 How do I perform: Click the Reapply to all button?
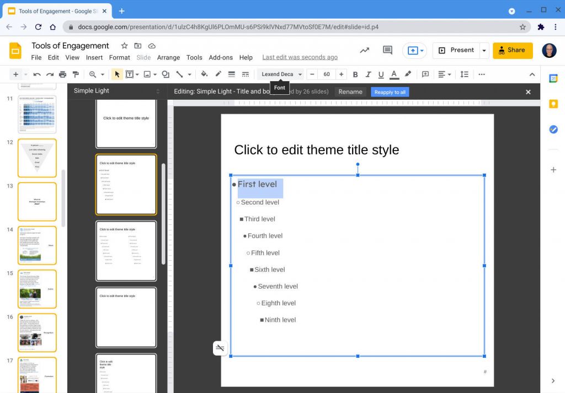coord(390,91)
